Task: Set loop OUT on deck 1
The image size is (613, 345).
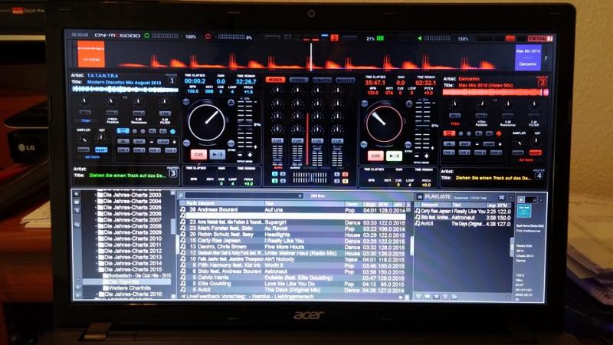Action: coord(139,142)
